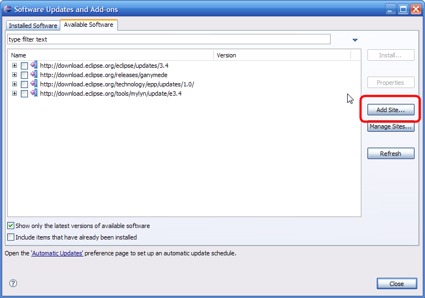The image size is (425, 298).
Task: Click the update site icon for tools/mylyn/update/e3.4
Action: click(x=34, y=93)
